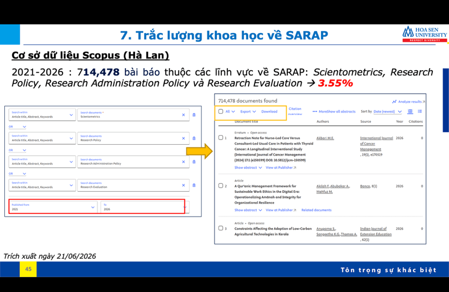Image resolution: width=449 pixels, height=292 pixels.
Task: Open Related documents link for result 2
Action: [x=316, y=210]
